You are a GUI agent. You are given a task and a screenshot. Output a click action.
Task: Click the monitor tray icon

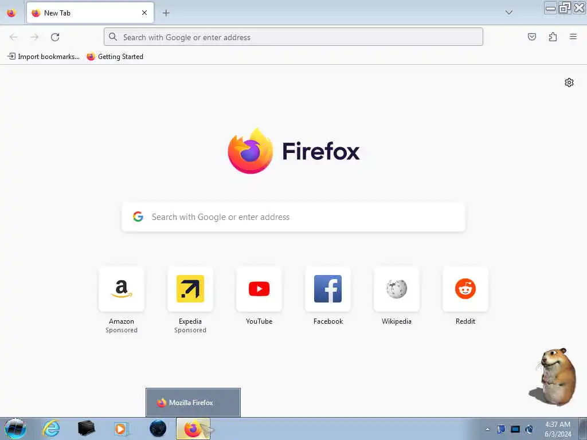click(515, 429)
